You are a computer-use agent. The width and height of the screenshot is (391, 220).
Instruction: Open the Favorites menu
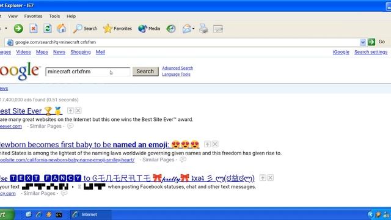pos(33,16)
